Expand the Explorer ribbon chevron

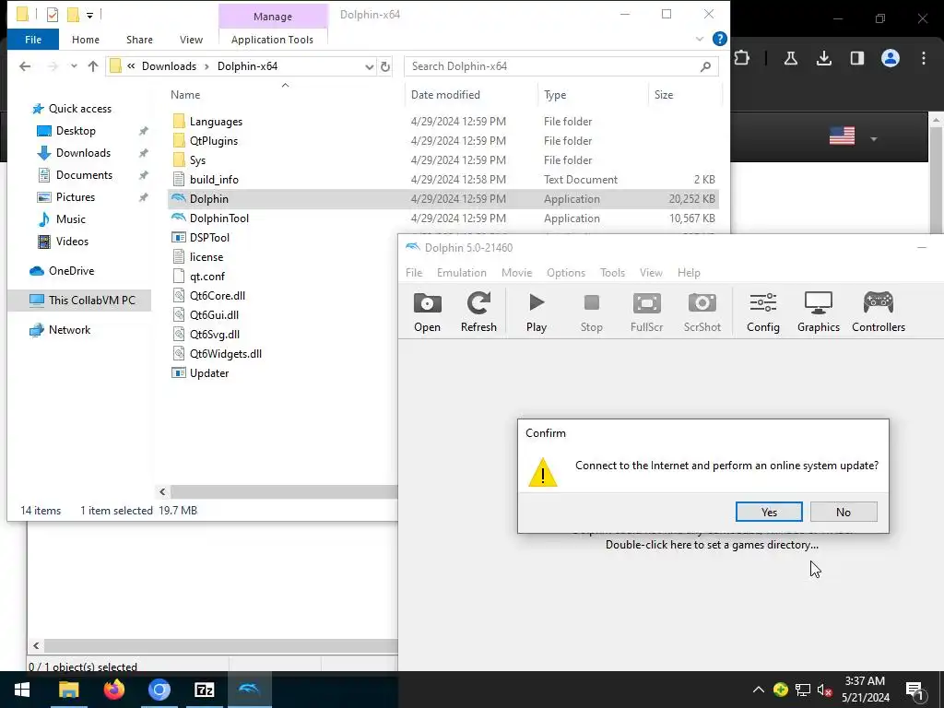[700, 39]
